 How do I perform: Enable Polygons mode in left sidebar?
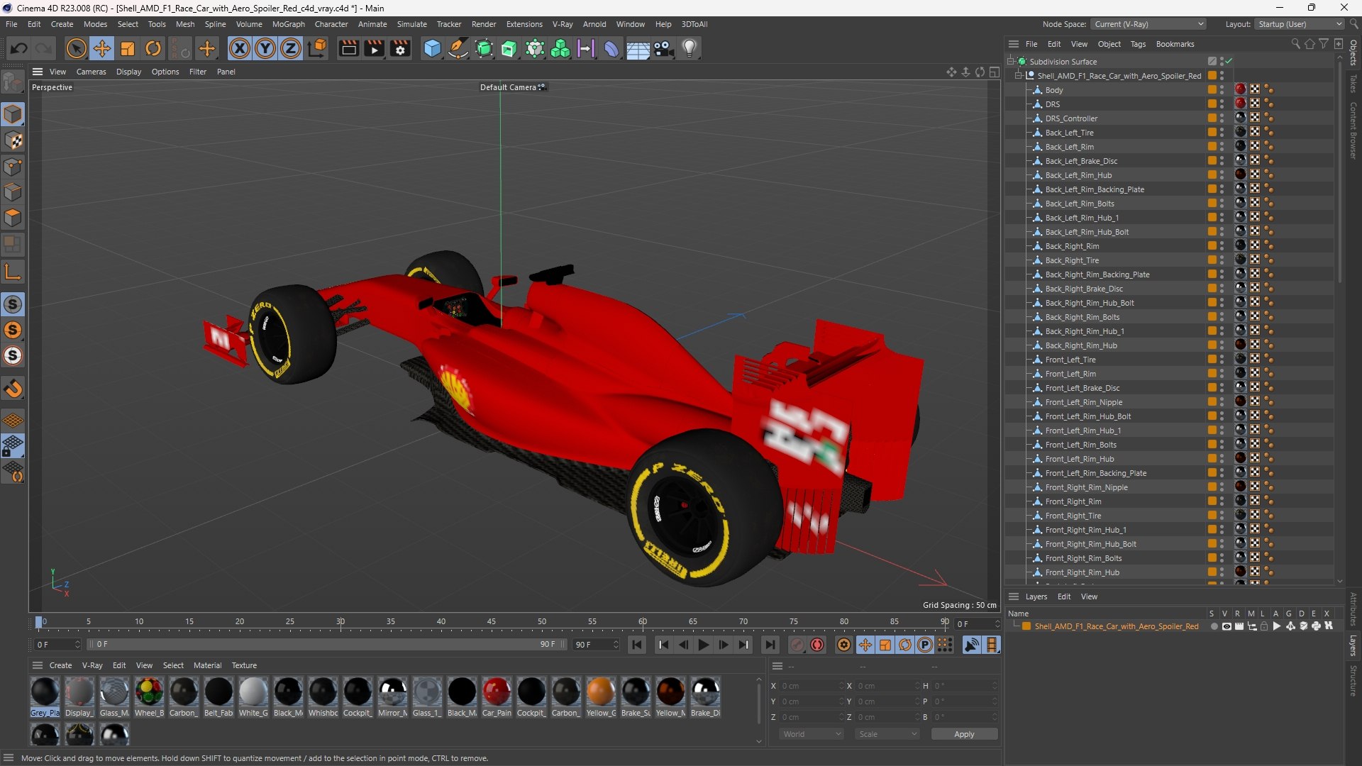[13, 218]
